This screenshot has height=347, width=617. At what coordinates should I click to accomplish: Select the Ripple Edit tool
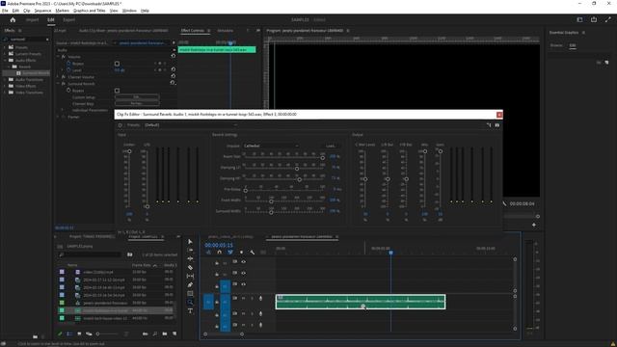click(190, 259)
